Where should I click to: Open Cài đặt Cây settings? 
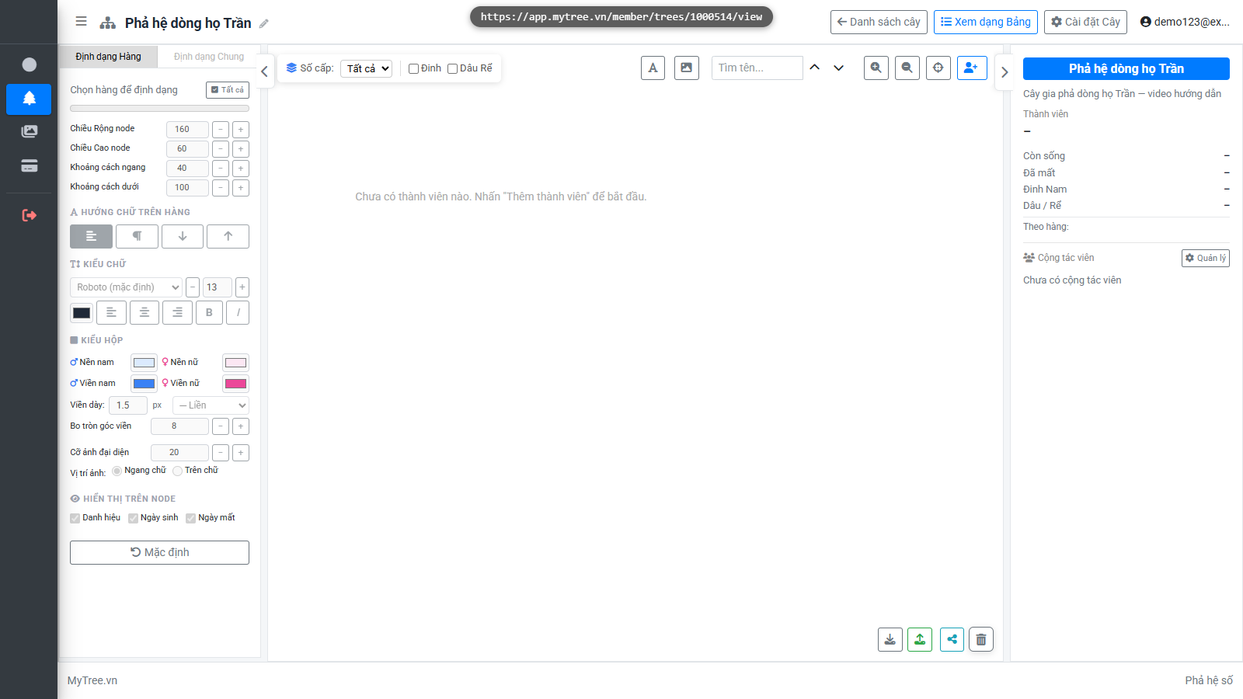pos(1085,22)
